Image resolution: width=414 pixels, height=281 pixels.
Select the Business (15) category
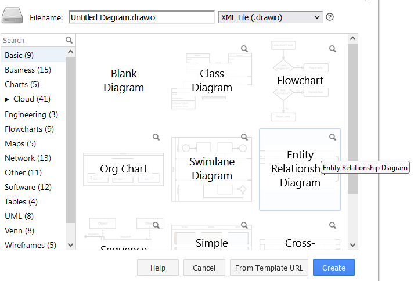click(33, 70)
